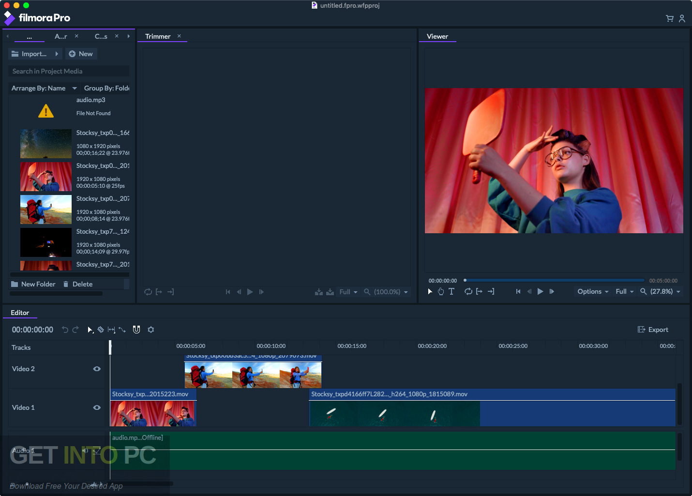
Task: Open Viewer Options dropdown
Action: pyautogui.click(x=593, y=291)
